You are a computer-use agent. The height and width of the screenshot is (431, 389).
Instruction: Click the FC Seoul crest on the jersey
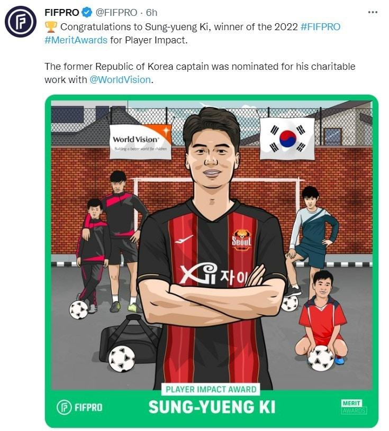point(241,240)
